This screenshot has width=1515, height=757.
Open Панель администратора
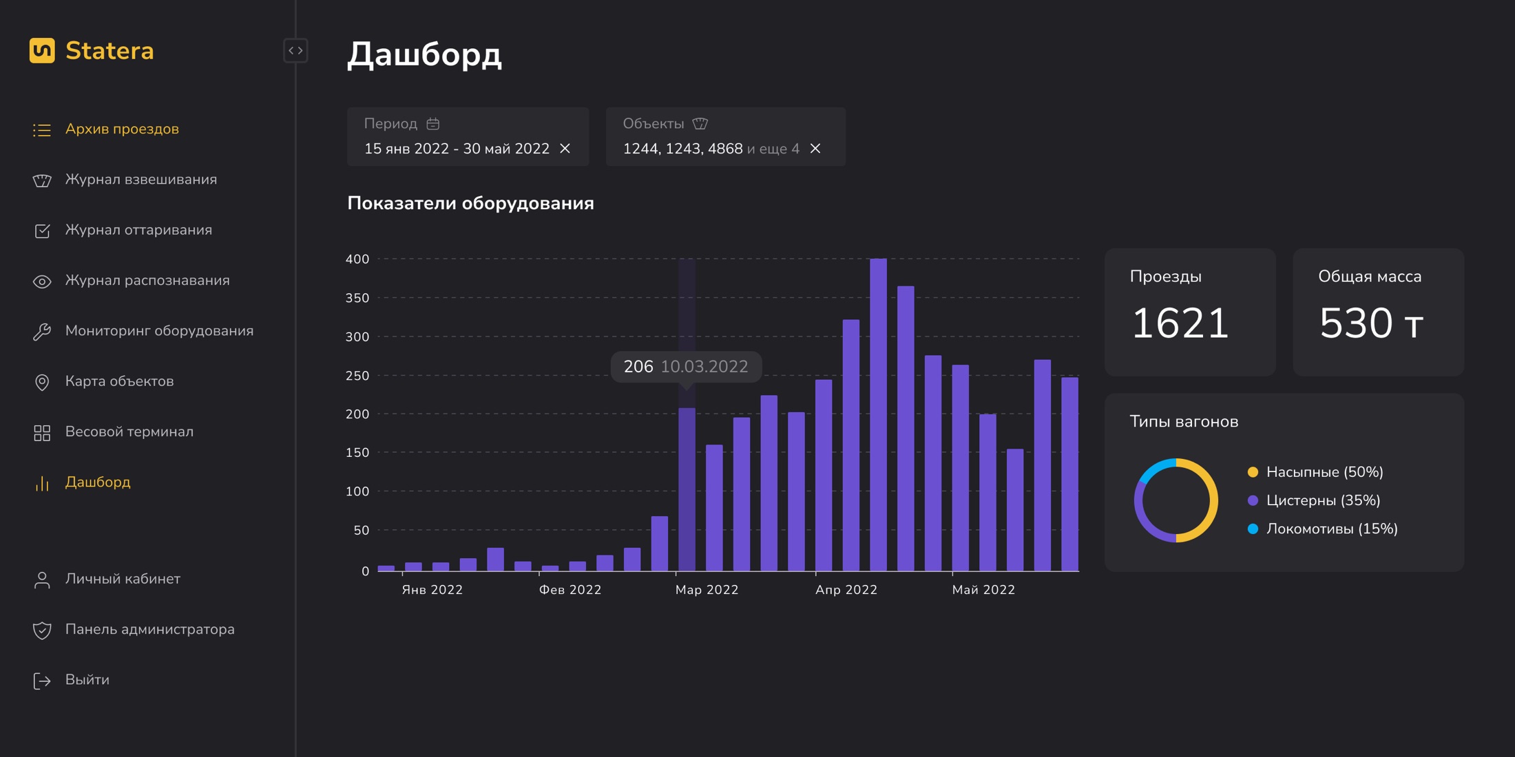click(x=150, y=630)
